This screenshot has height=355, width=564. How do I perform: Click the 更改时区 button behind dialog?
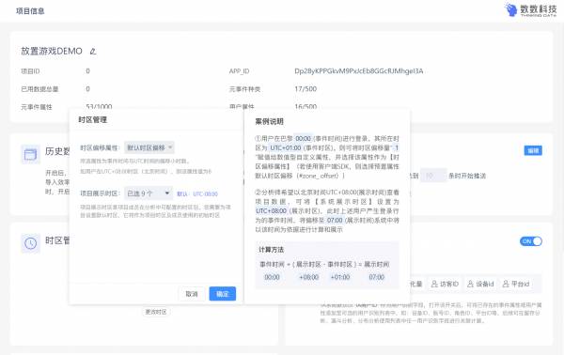point(156,312)
